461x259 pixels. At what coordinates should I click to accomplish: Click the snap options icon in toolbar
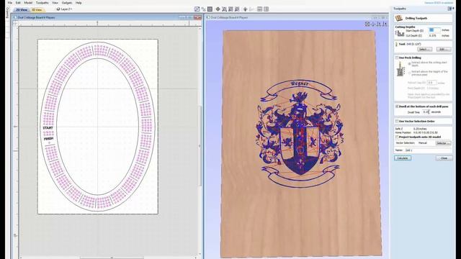click(x=203, y=9)
